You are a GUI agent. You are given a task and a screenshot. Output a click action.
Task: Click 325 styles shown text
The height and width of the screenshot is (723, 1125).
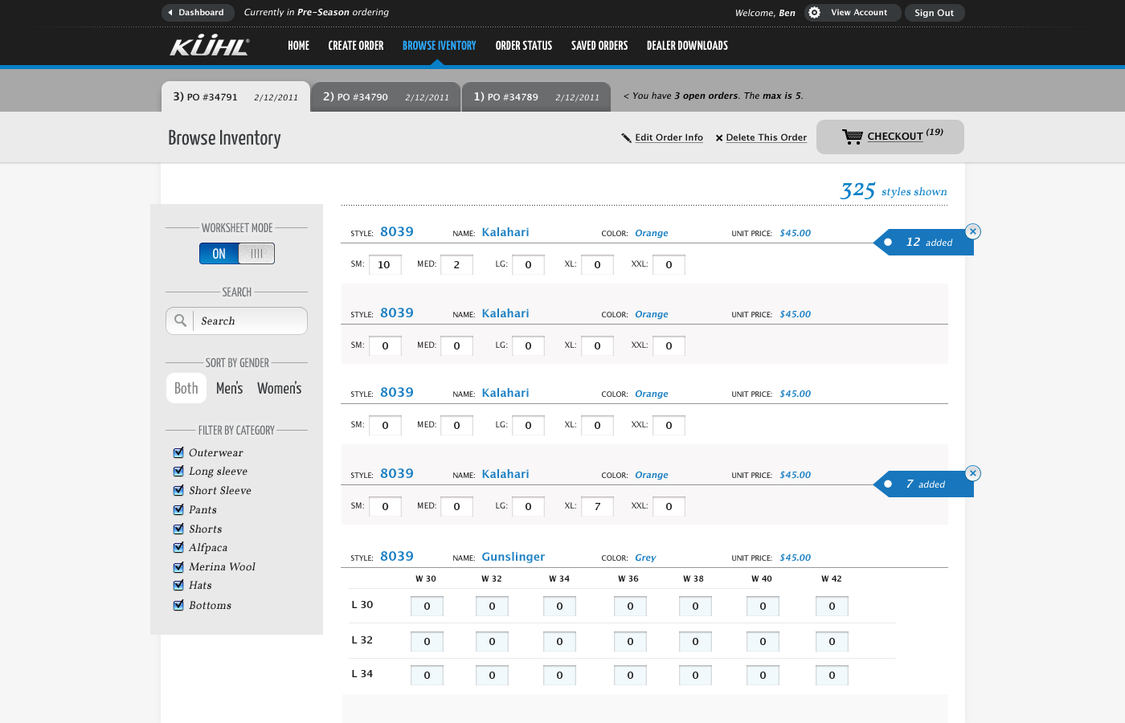[x=894, y=190]
